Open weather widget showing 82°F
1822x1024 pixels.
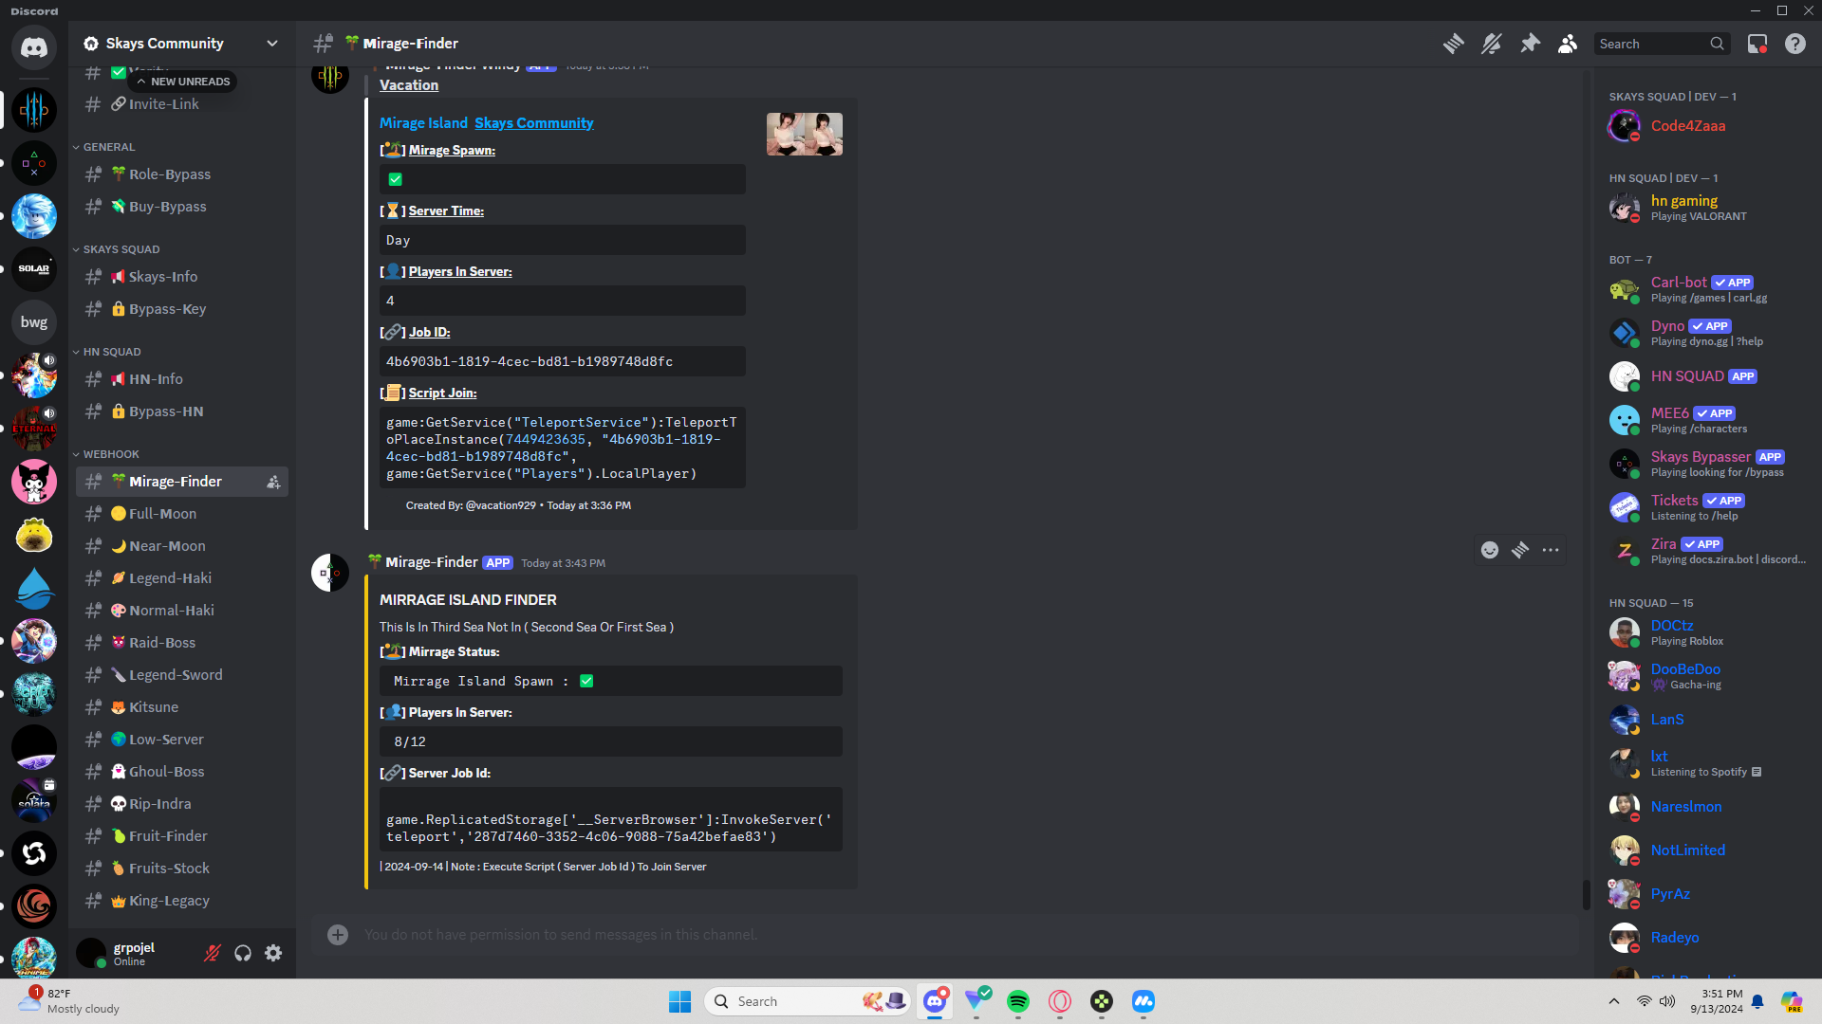71,1001
